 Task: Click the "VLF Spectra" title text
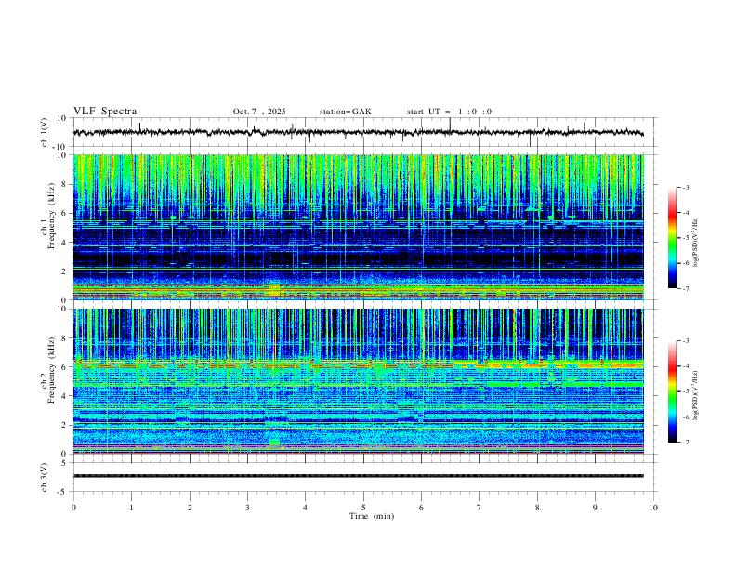105,111
